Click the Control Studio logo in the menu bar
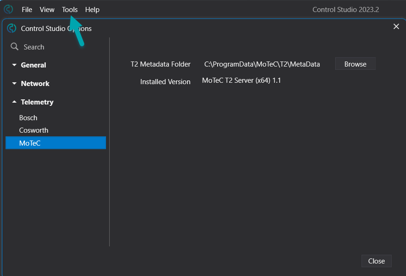 coord(8,9)
